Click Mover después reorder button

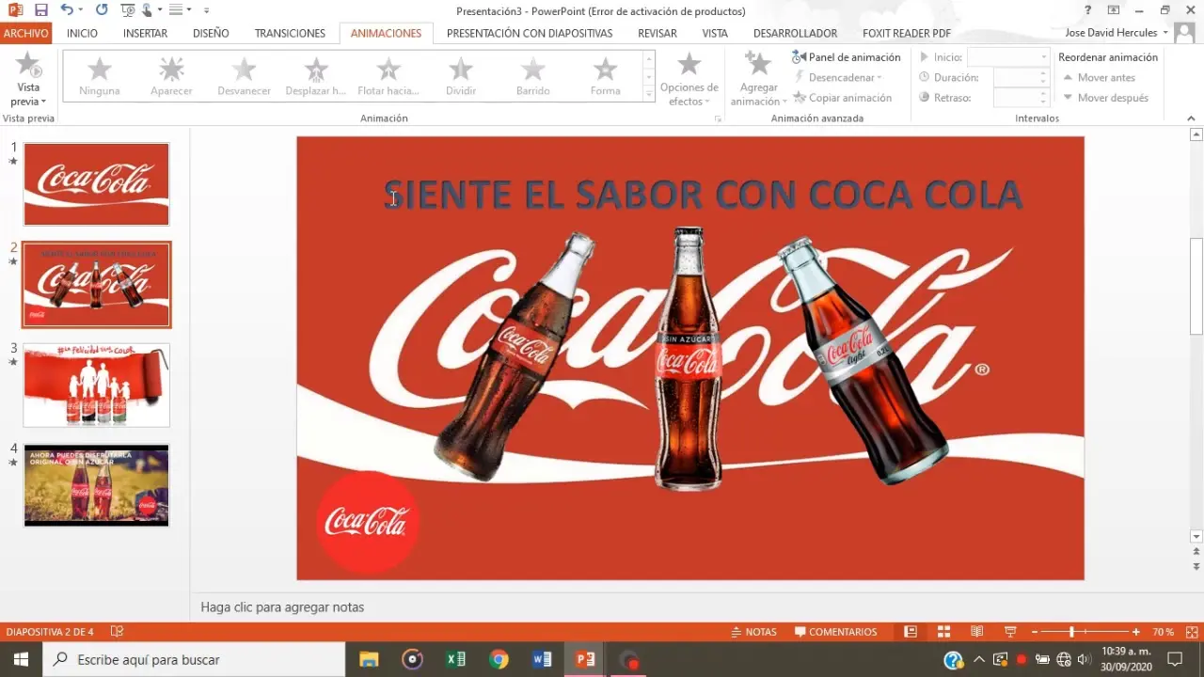(x=1105, y=98)
